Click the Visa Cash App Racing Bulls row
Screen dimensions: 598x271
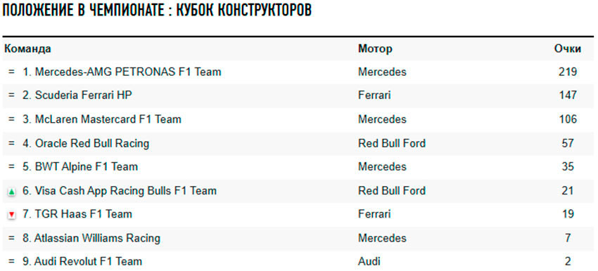click(298, 191)
